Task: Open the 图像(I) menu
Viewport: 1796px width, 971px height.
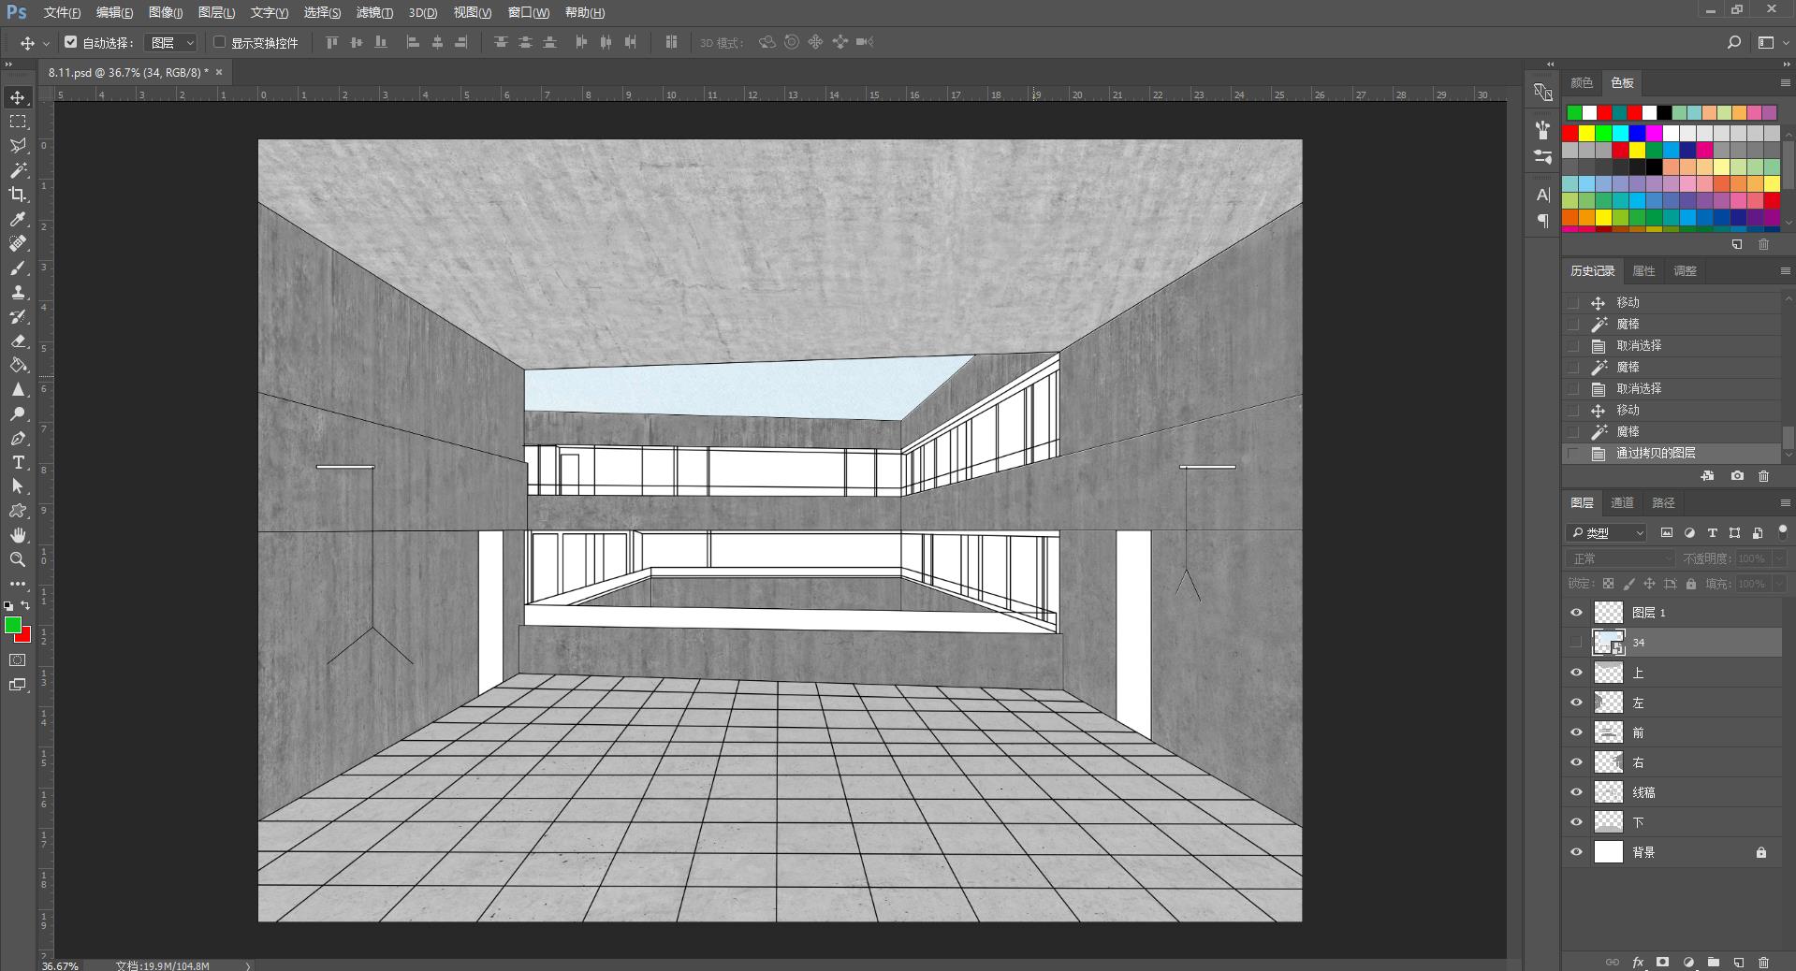Action: tap(166, 12)
